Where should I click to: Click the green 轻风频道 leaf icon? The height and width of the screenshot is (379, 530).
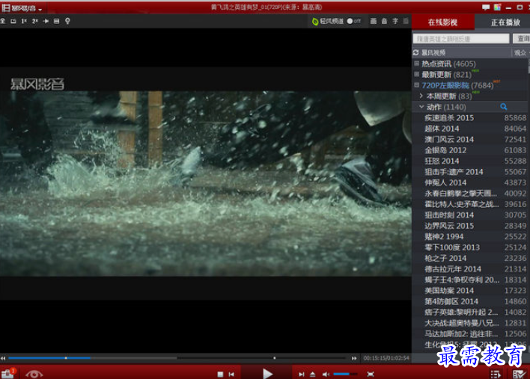[x=315, y=21]
